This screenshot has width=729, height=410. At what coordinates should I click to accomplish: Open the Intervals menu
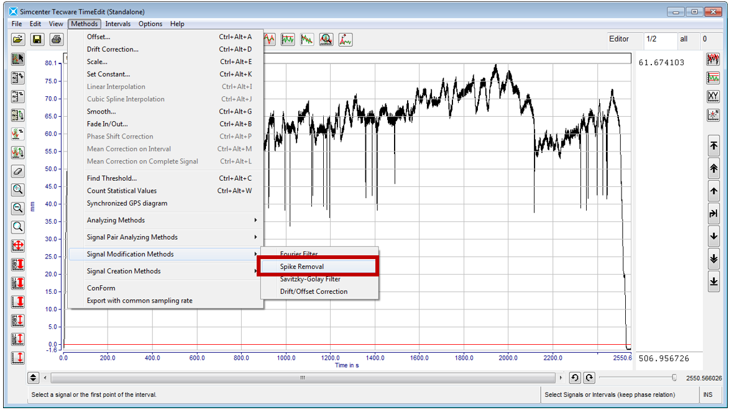[117, 24]
